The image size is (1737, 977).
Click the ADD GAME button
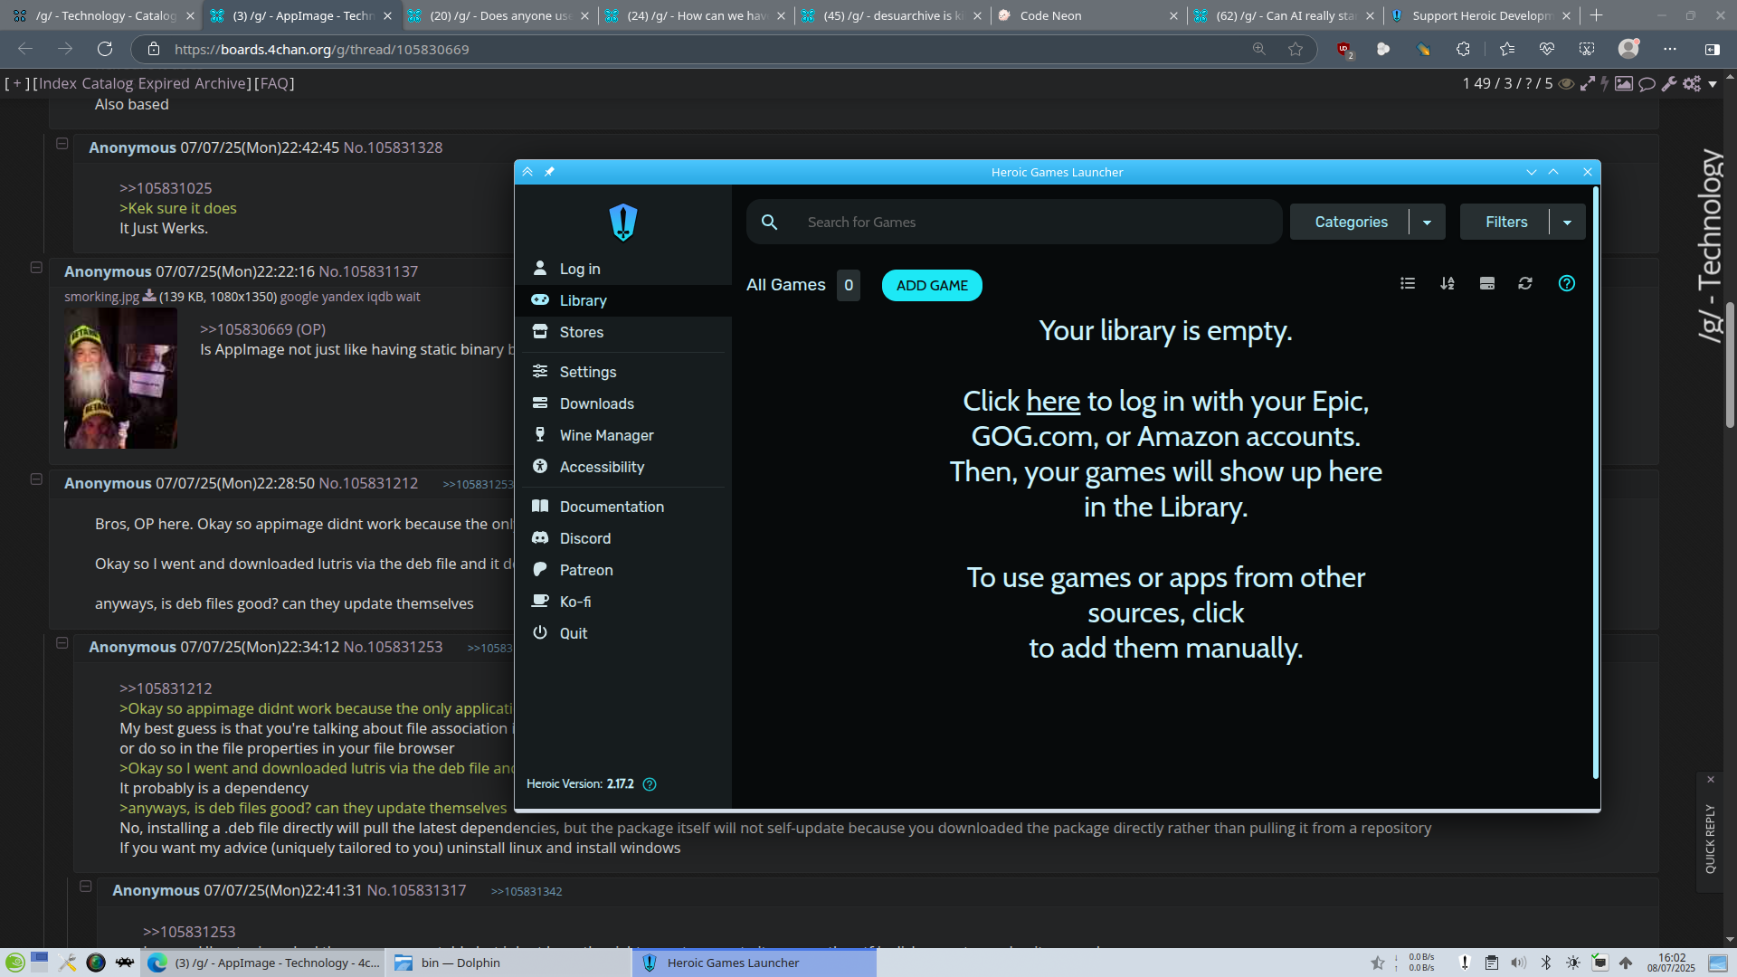pyautogui.click(x=932, y=285)
